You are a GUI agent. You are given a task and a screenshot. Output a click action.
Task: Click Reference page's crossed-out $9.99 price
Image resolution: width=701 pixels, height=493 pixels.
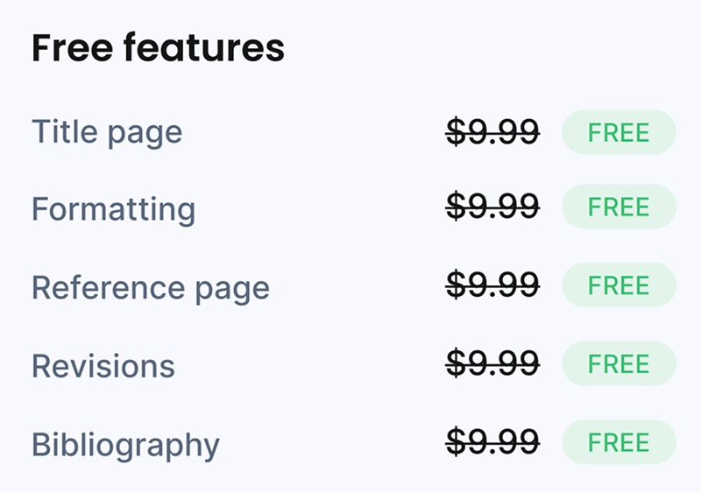pos(492,285)
